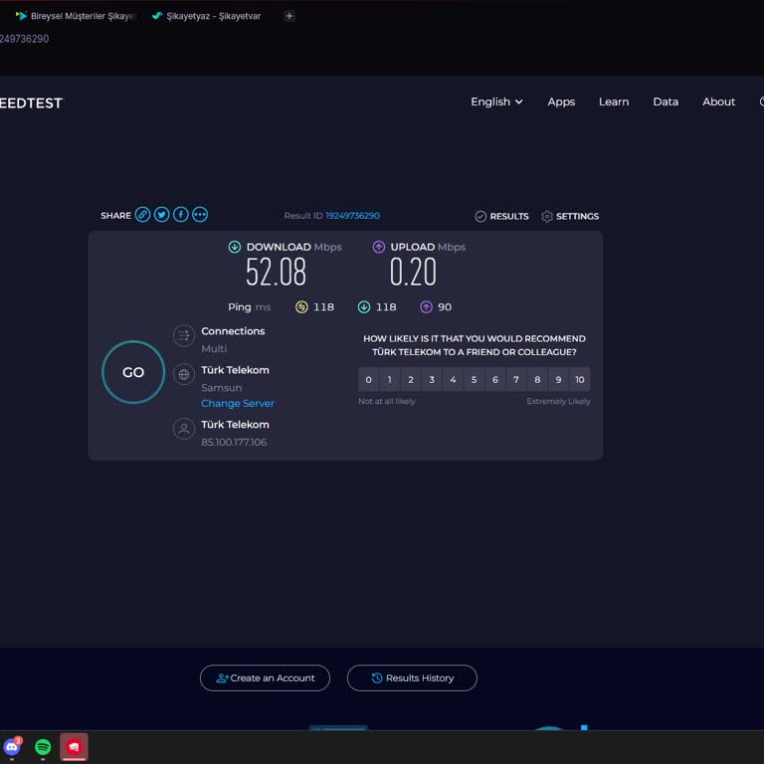764x764 pixels.
Task: Click the download arrow icon
Action: pos(235,247)
